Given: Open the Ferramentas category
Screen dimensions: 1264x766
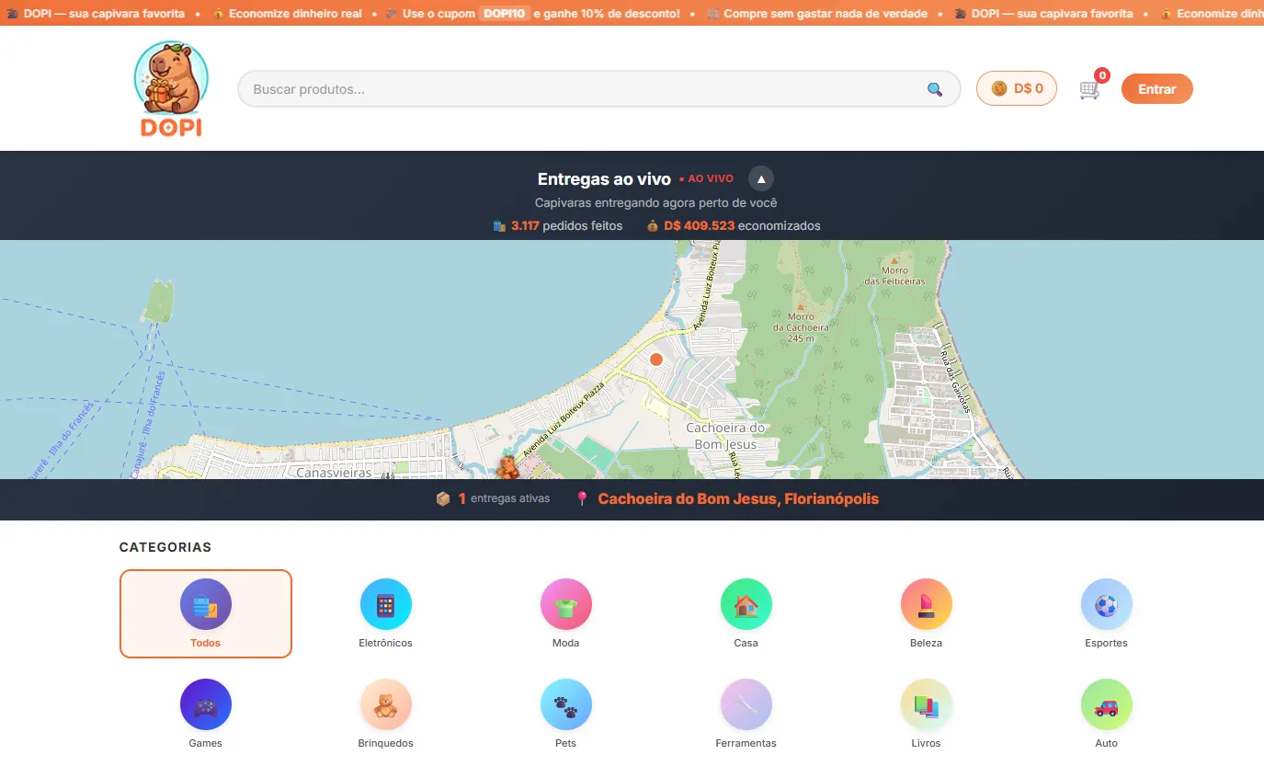Looking at the screenshot, I should 746,714.
